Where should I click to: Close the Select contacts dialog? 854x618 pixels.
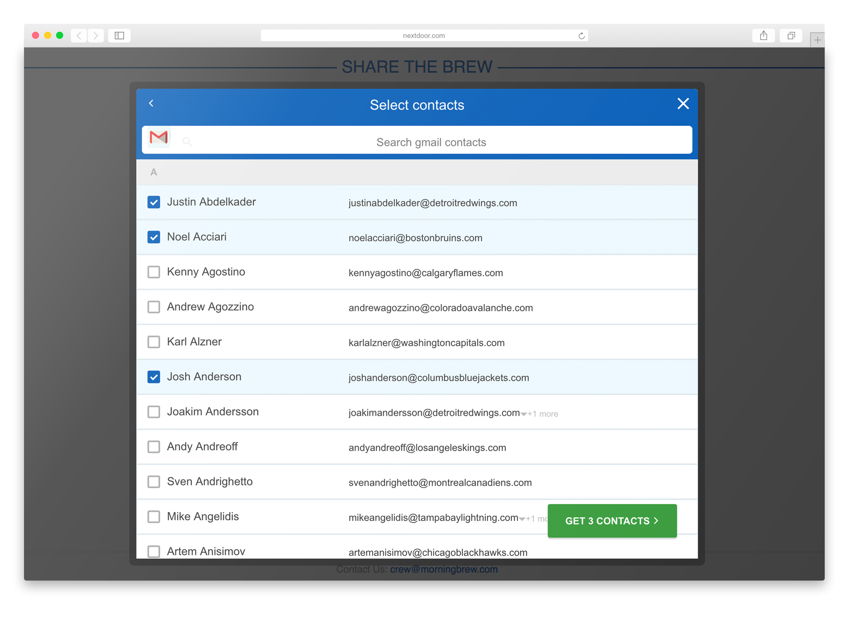coord(683,104)
